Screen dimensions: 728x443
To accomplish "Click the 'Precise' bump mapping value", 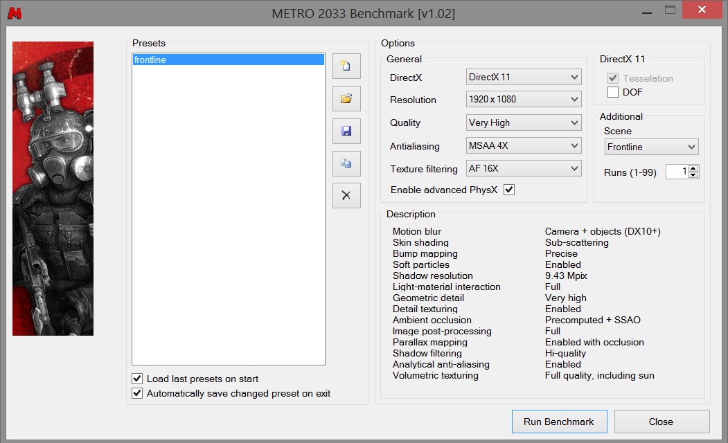I will pos(561,253).
